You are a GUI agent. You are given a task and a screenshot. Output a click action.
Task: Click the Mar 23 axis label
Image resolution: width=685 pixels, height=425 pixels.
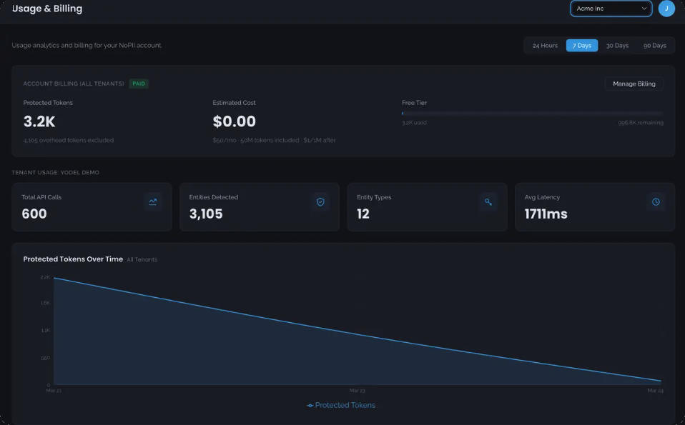tap(358, 391)
